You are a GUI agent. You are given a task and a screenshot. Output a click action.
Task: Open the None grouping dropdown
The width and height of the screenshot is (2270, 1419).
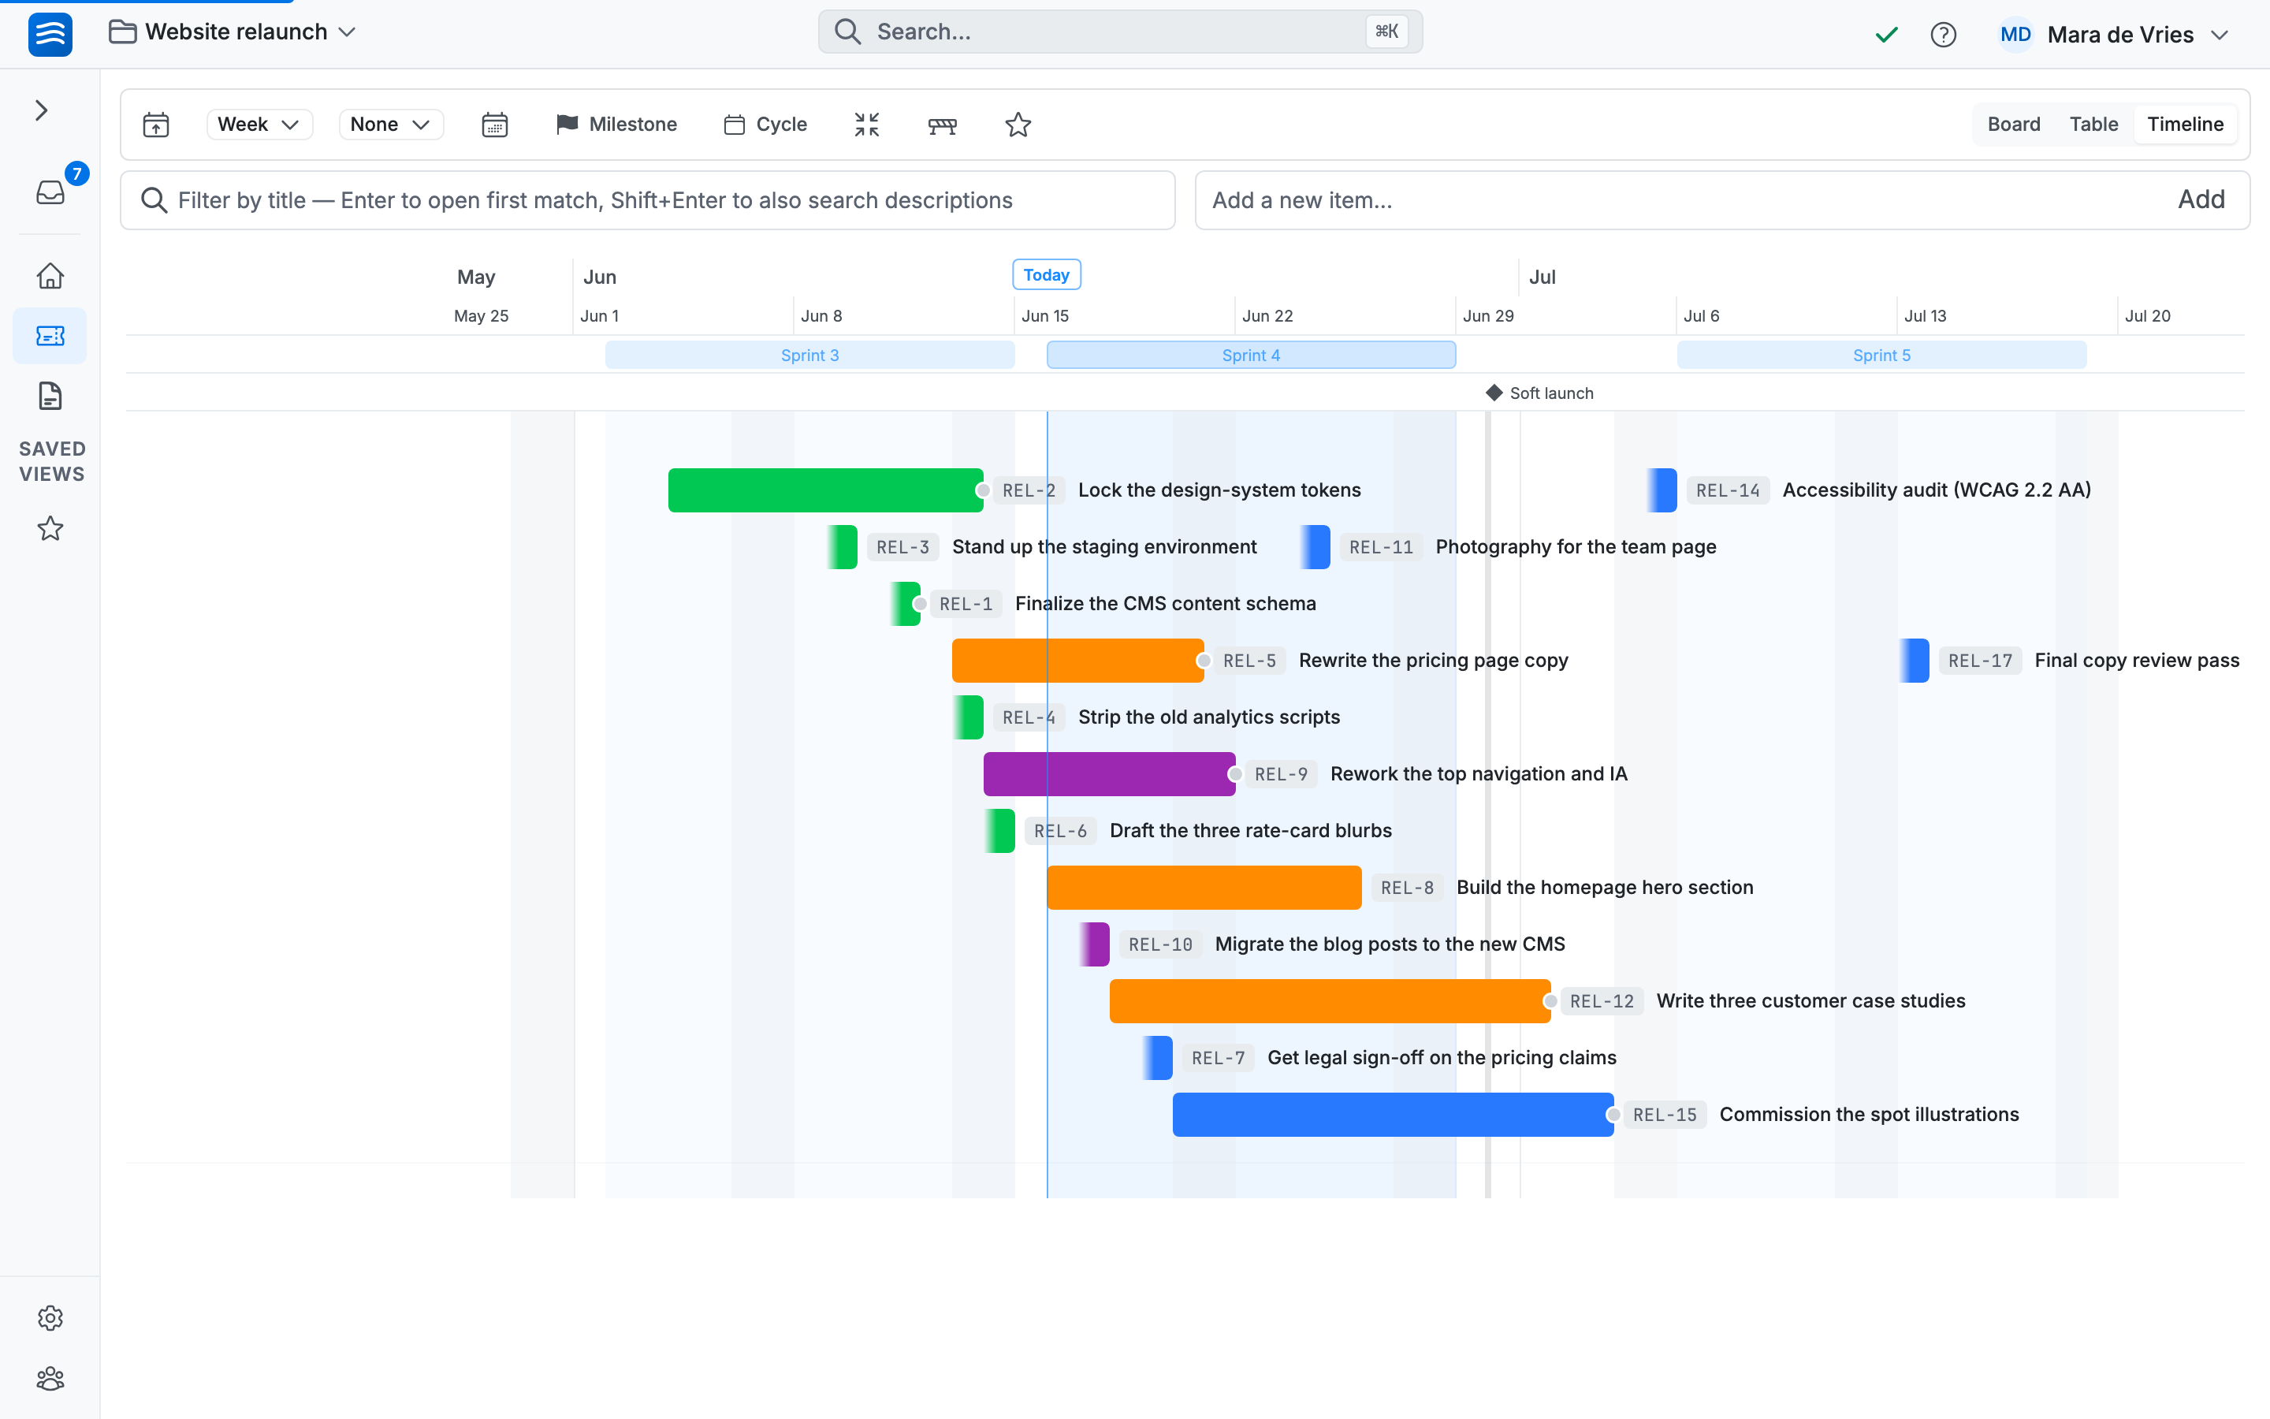pyautogui.click(x=390, y=125)
